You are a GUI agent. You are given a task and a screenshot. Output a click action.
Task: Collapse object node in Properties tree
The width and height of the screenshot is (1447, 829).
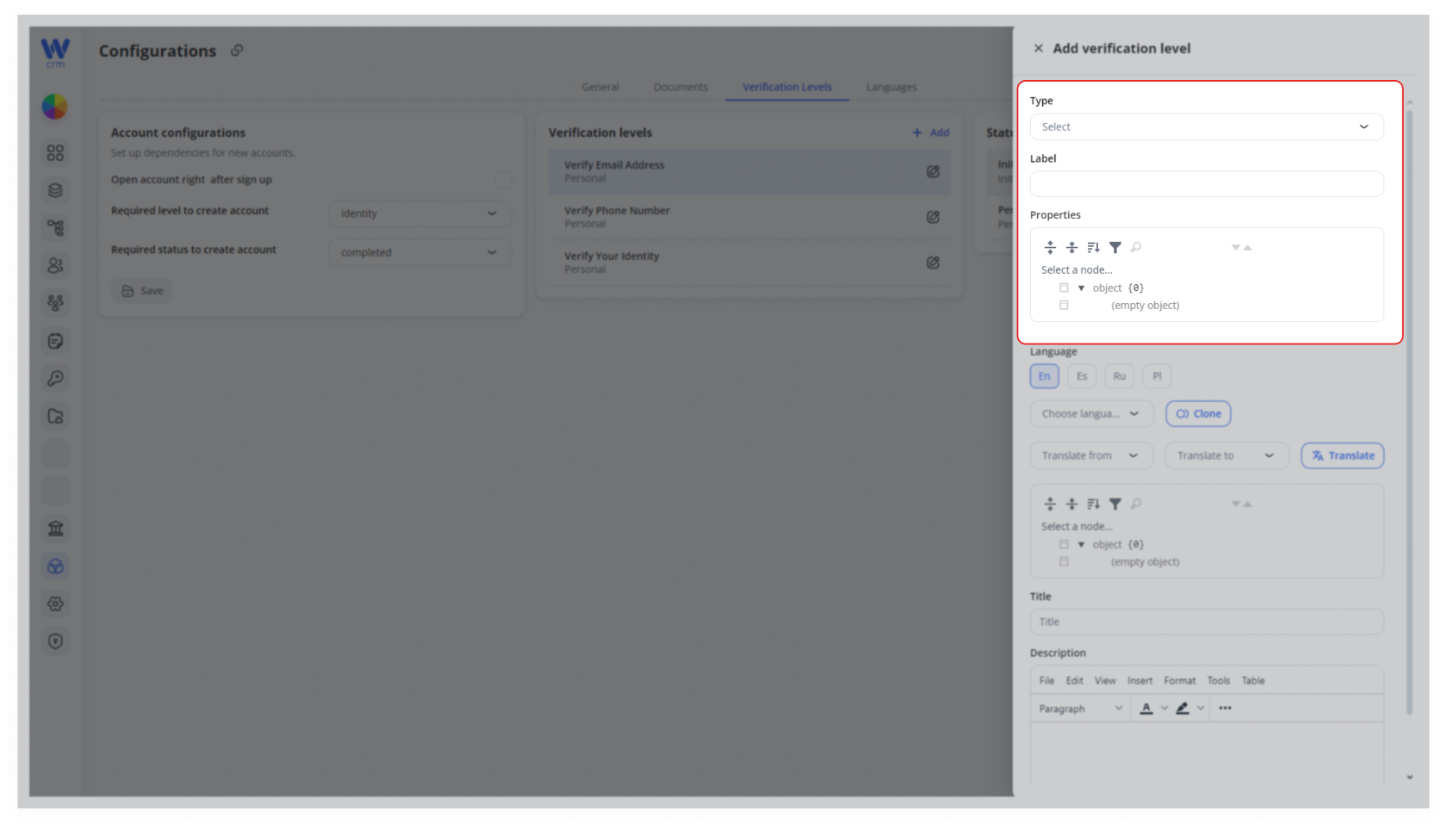pyautogui.click(x=1081, y=288)
